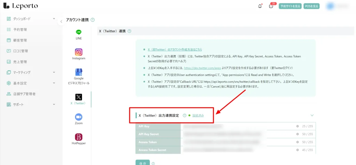Click the 予約サイトを見る button

click(x=290, y=6)
